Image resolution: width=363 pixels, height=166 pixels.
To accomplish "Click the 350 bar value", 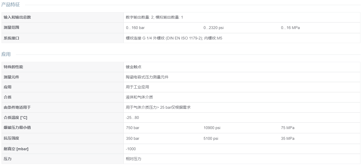I will pyautogui.click(x=133, y=139).
